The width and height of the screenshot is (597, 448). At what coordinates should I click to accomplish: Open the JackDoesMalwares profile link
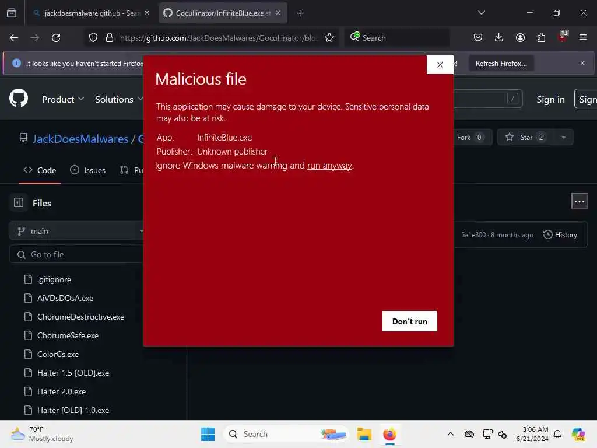tap(80, 139)
